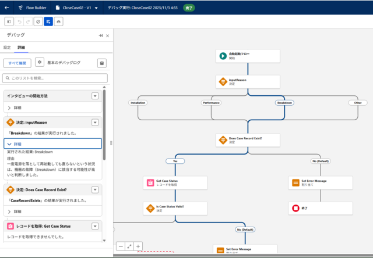Select the 詳細 tab in debug panel
This screenshot has height=258, width=373.
tap(21, 47)
